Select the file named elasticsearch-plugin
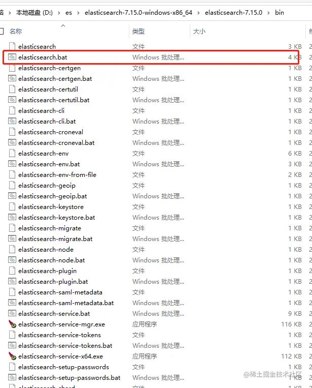Viewport: 312px width, 388px height. pos(47,271)
